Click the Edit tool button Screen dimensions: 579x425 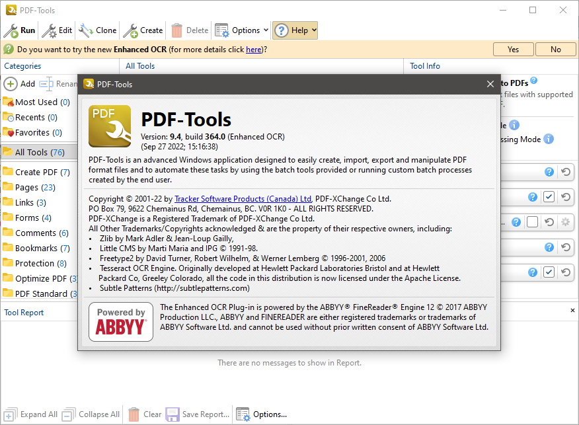[x=58, y=30]
